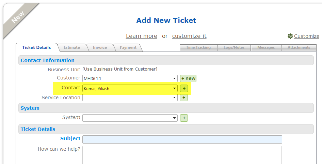This screenshot has width=322, height=164.
Task: Click the Customize gear icon
Action: 290,36
